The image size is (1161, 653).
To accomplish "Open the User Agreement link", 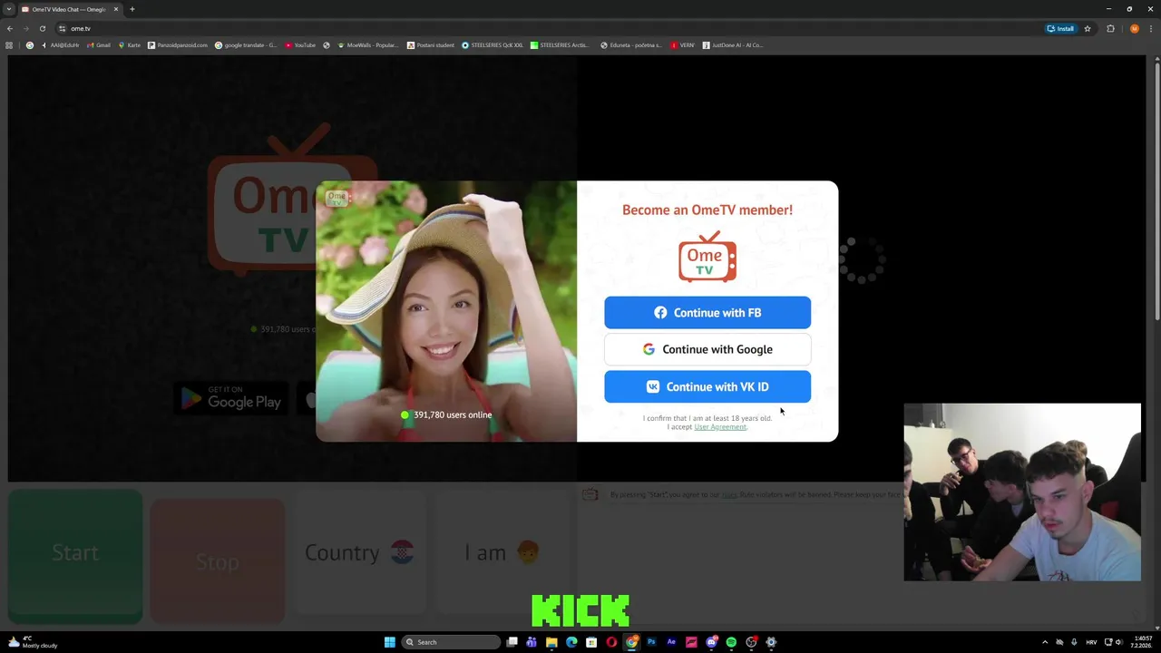I will point(720,427).
